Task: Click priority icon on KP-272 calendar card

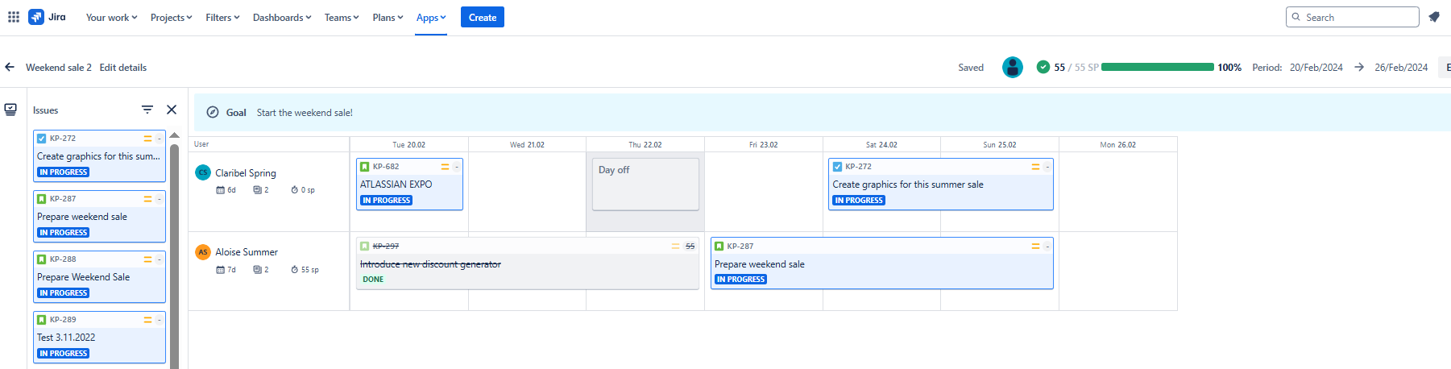Action: click(x=1035, y=167)
